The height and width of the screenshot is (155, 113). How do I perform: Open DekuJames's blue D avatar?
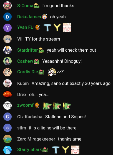point(7,17)
